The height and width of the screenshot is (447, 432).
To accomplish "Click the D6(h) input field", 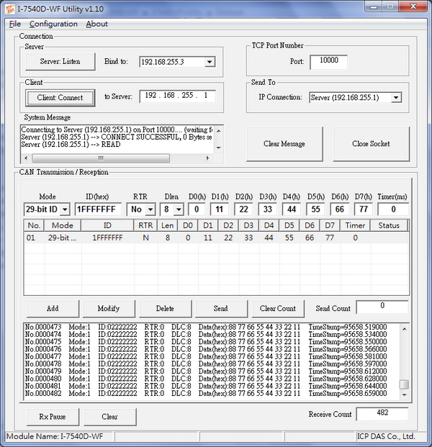I will click(x=339, y=209).
